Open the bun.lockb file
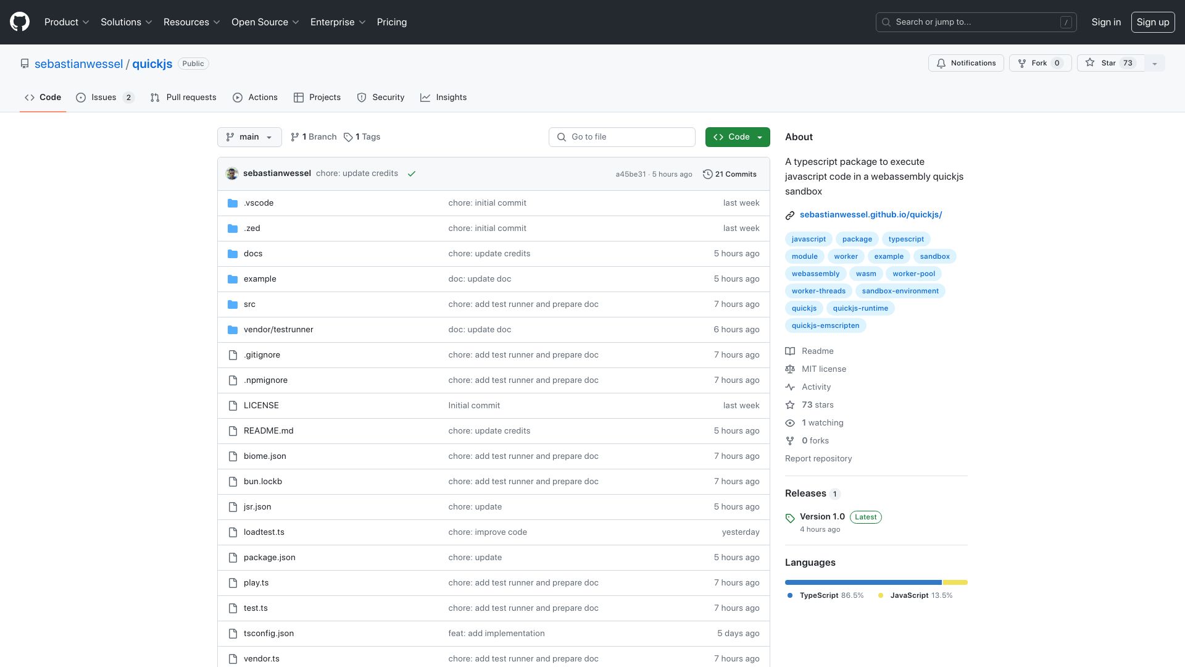The width and height of the screenshot is (1185, 667). pos(263,482)
